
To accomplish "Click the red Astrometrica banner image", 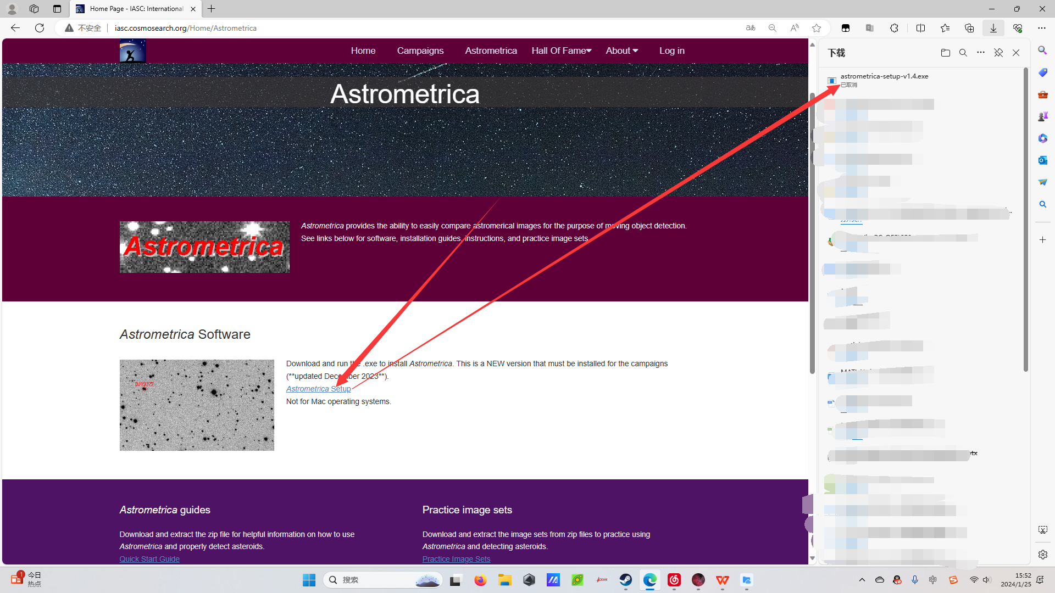I will (204, 247).
